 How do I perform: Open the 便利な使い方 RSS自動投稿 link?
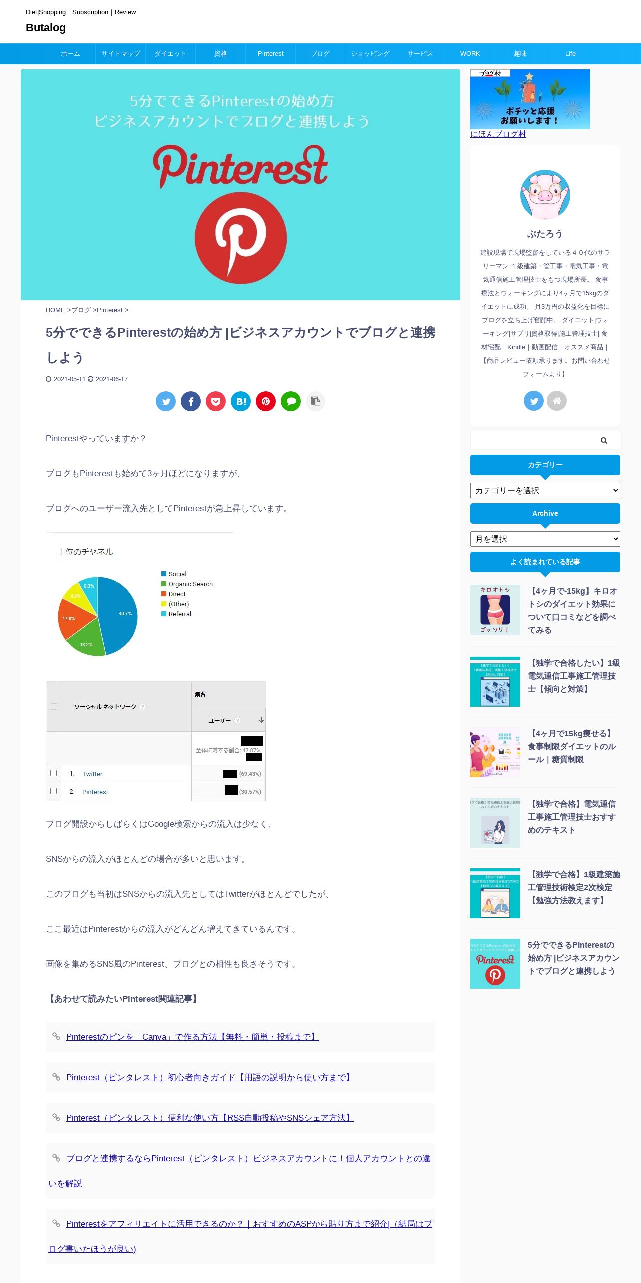click(x=210, y=1118)
